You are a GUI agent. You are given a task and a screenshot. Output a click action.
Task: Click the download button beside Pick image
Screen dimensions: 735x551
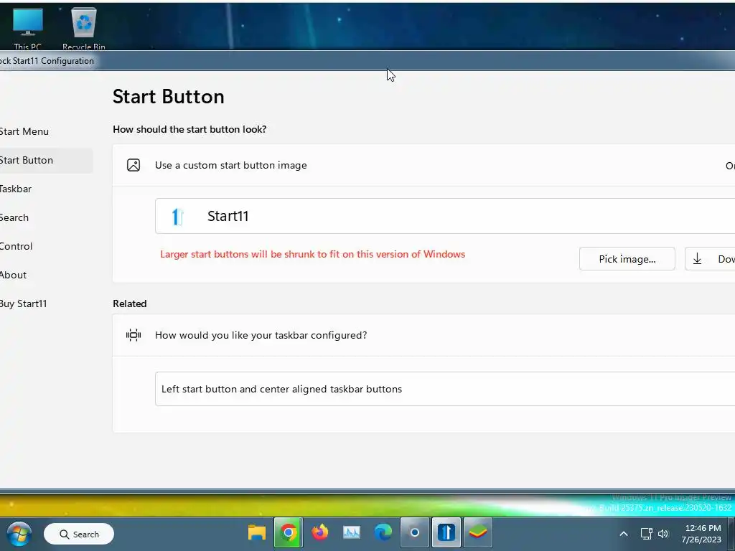pyautogui.click(x=710, y=258)
